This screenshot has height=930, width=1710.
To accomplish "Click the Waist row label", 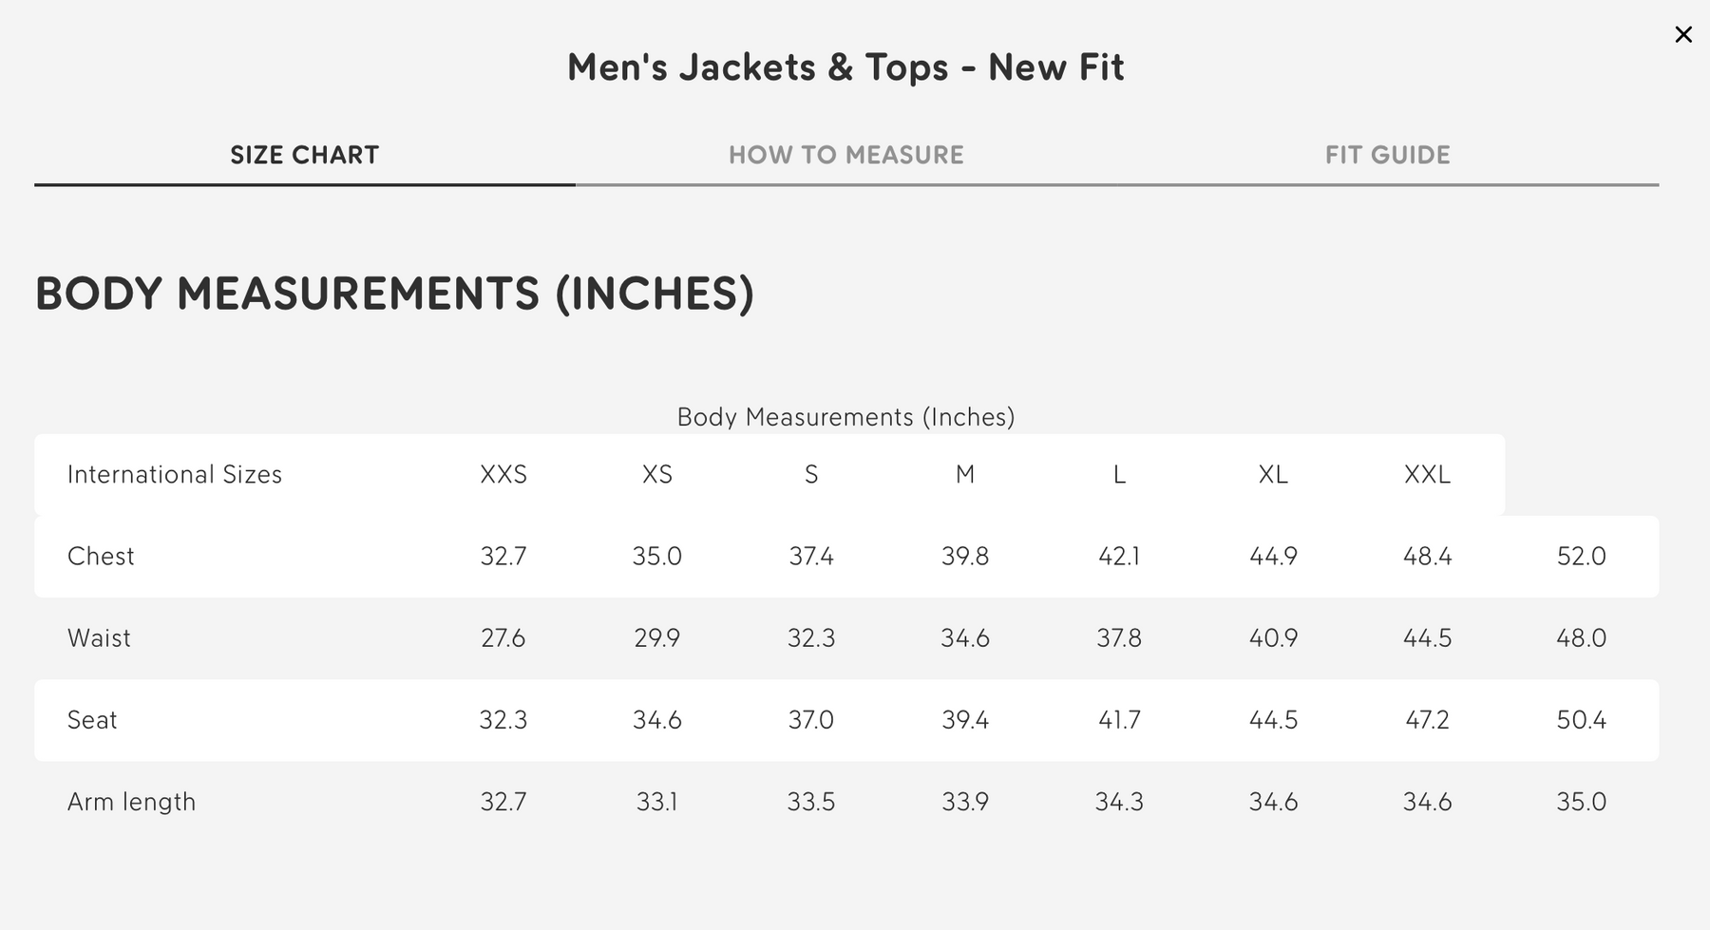I will pos(99,637).
